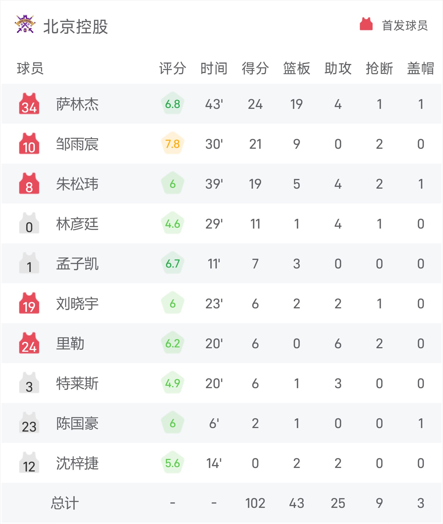Open player 刘晓宇 name link
This screenshot has height=524, width=443.
[x=77, y=304]
